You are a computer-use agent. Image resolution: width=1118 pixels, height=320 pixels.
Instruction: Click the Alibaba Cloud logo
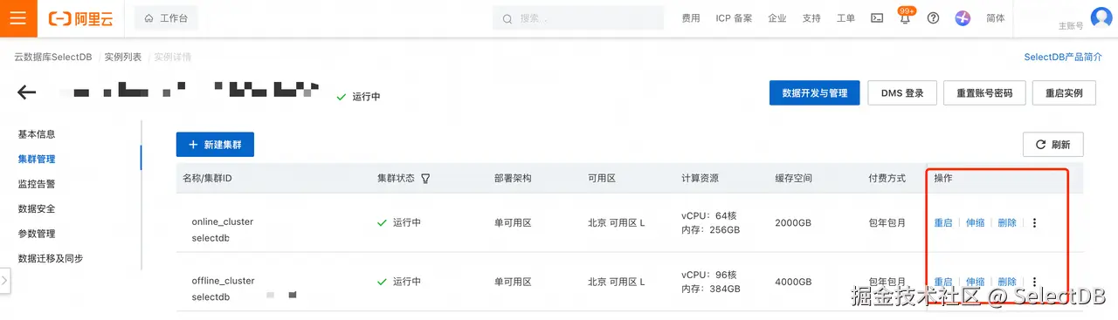tap(85, 18)
